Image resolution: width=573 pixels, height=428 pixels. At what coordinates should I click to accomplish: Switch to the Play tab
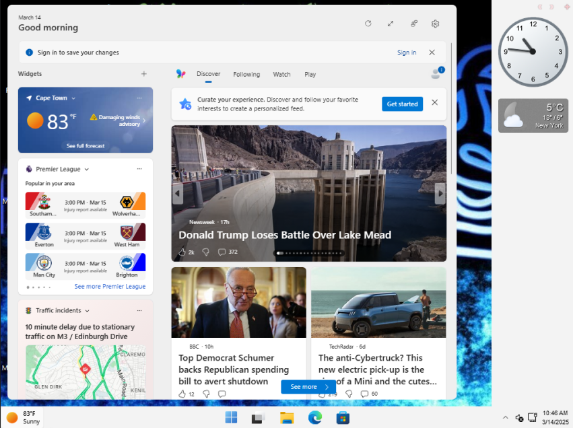pyautogui.click(x=310, y=75)
